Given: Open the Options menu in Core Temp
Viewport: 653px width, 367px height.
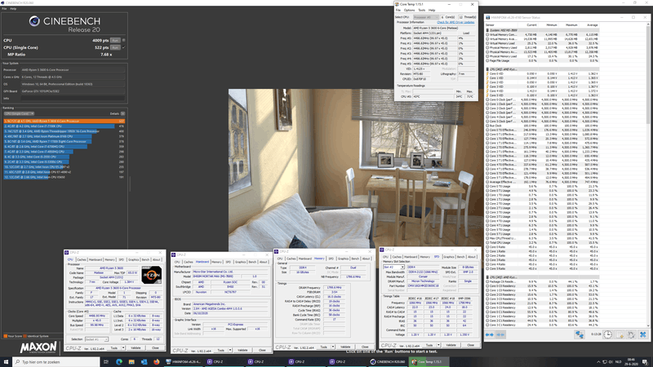Looking at the screenshot, I should 410,10.
